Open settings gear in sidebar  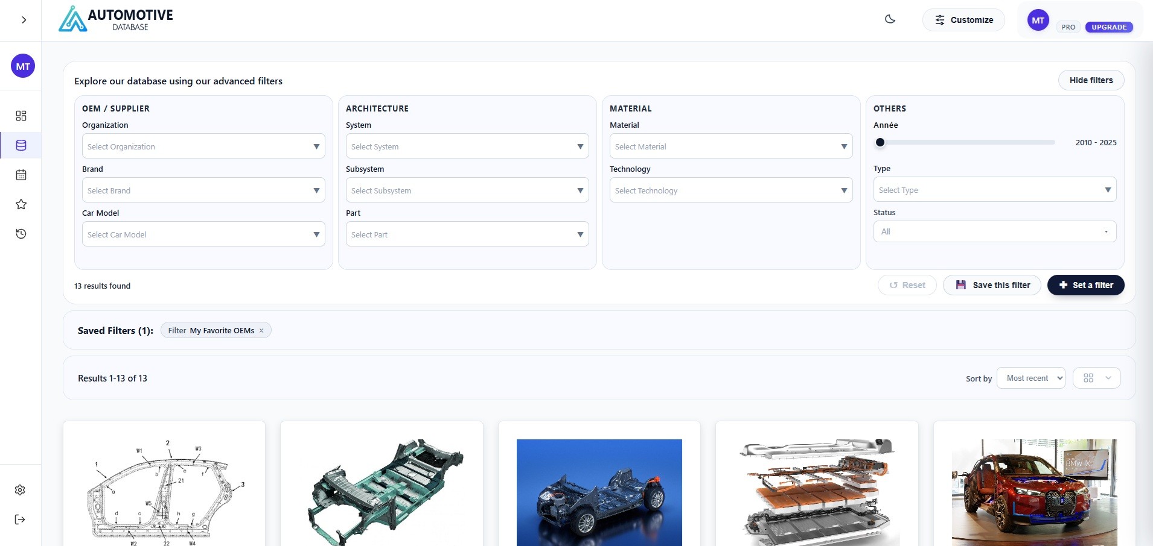(20, 490)
